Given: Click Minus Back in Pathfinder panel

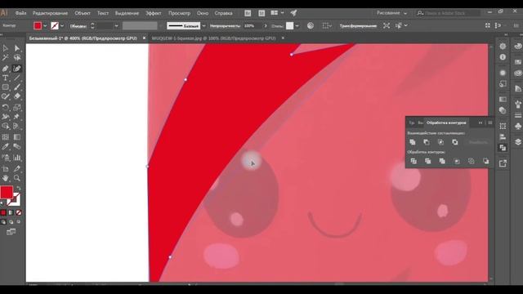Looking at the screenshot, I should tap(486, 162).
